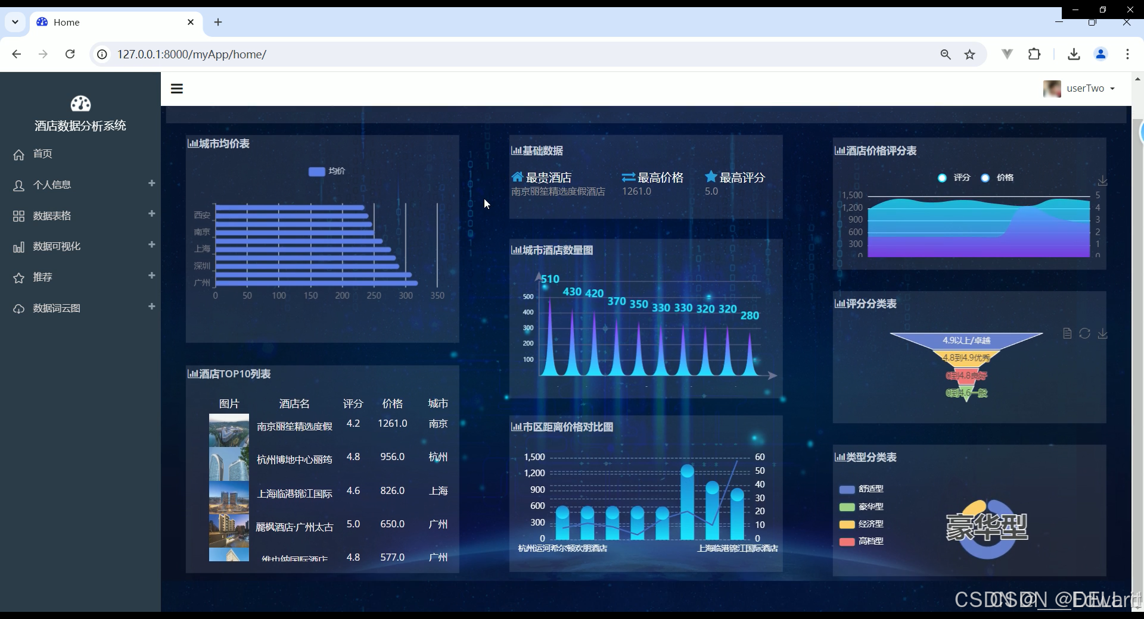
Task: Click the 数据可视化 bar chart icon
Action: point(19,247)
